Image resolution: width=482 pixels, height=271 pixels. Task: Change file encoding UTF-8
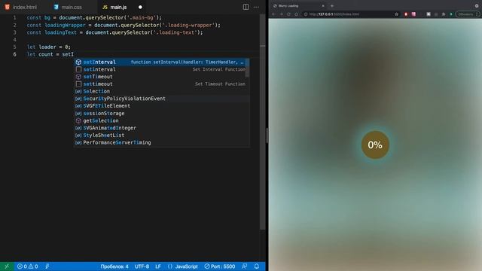point(142,266)
